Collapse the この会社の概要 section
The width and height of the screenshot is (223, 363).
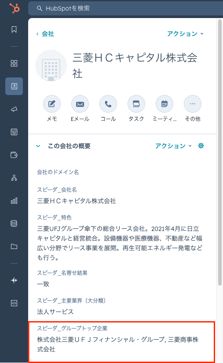(38, 146)
